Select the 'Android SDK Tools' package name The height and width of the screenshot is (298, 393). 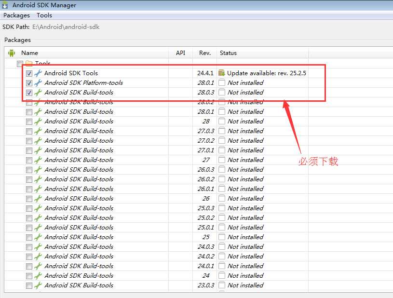(71, 73)
